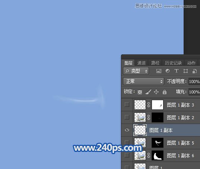Click the 填充 100% field
This screenshot has width=200, height=169.
[x=194, y=92]
